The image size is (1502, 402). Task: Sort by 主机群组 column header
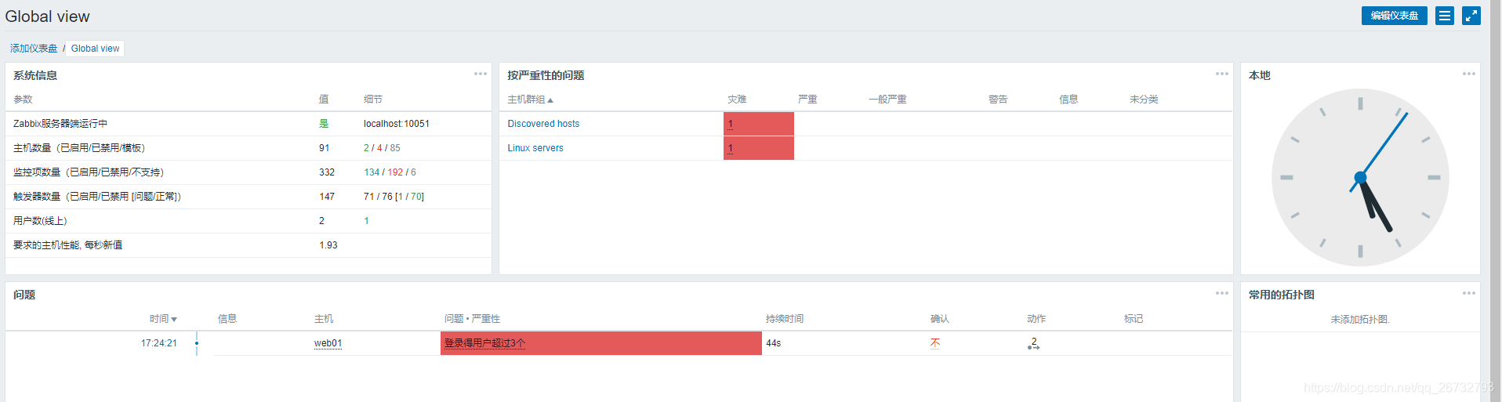(x=530, y=100)
